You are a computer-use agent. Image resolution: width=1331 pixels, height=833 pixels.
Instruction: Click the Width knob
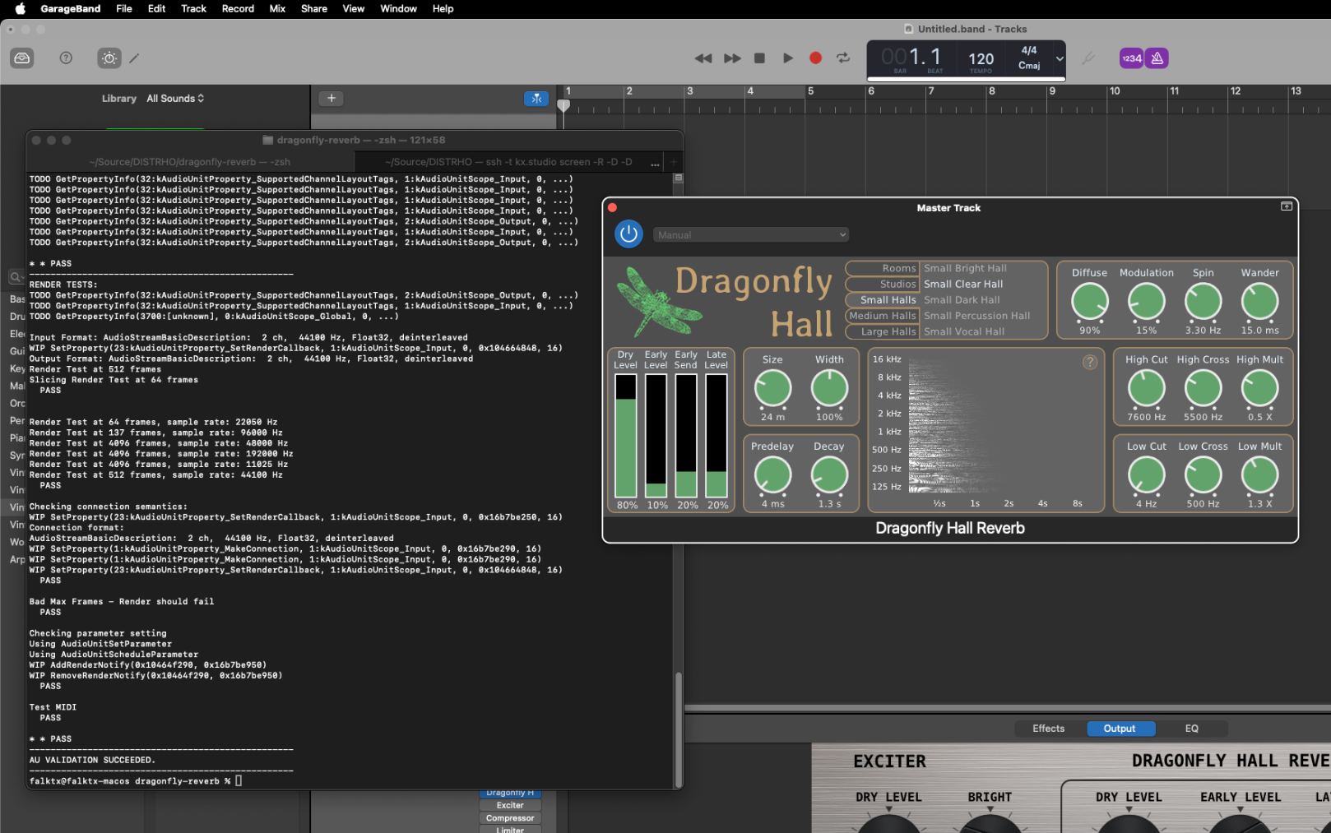click(829, 388)
